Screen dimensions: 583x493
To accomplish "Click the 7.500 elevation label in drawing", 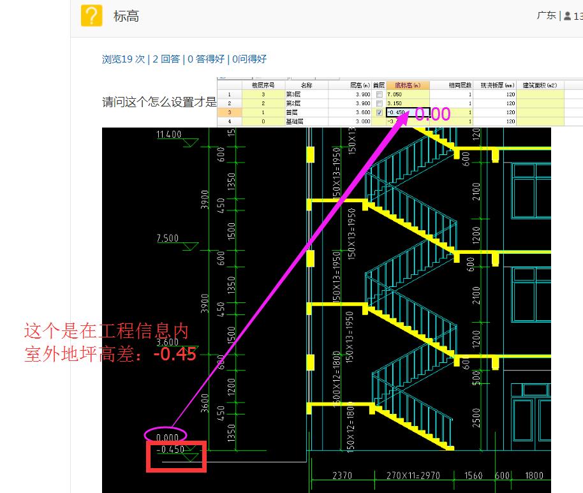I will [x=168, y=238].
